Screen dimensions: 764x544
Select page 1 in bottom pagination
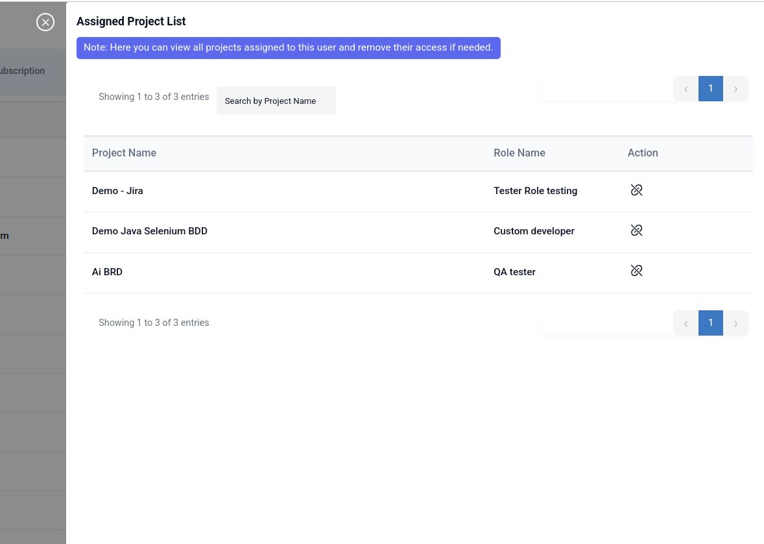tap(710, 323)
